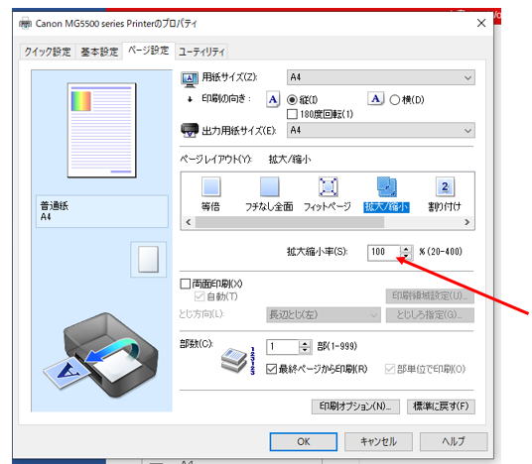Select the 縦 portrait radio button
The image size is (532, 464).
click(x=292, y=100)
